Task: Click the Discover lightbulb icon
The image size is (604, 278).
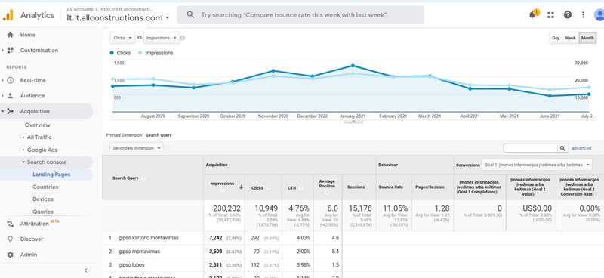Action: [x=11, y=239]
